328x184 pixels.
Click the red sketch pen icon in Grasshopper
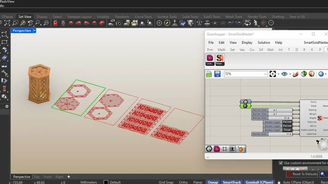[296, 74]
